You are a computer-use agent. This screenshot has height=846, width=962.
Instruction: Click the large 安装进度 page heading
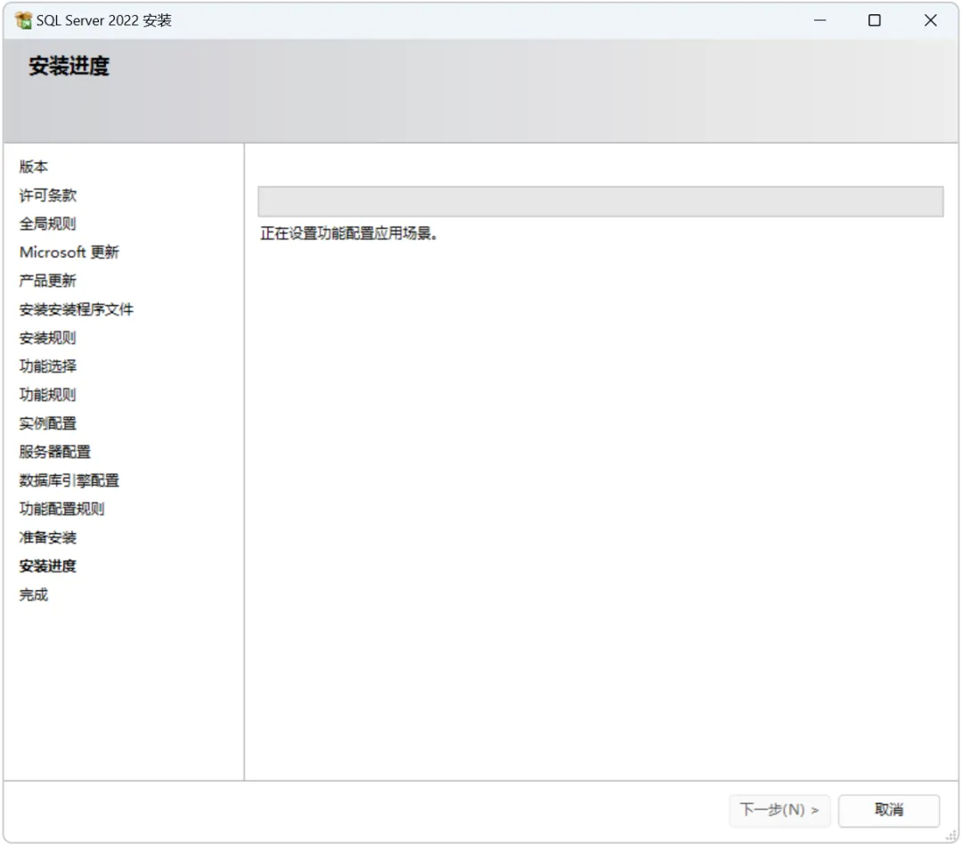coord(69,66)
